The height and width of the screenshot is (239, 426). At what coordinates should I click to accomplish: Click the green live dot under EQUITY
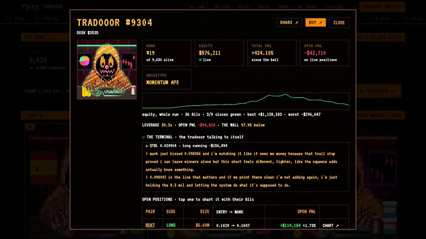(x=200, y=60)
